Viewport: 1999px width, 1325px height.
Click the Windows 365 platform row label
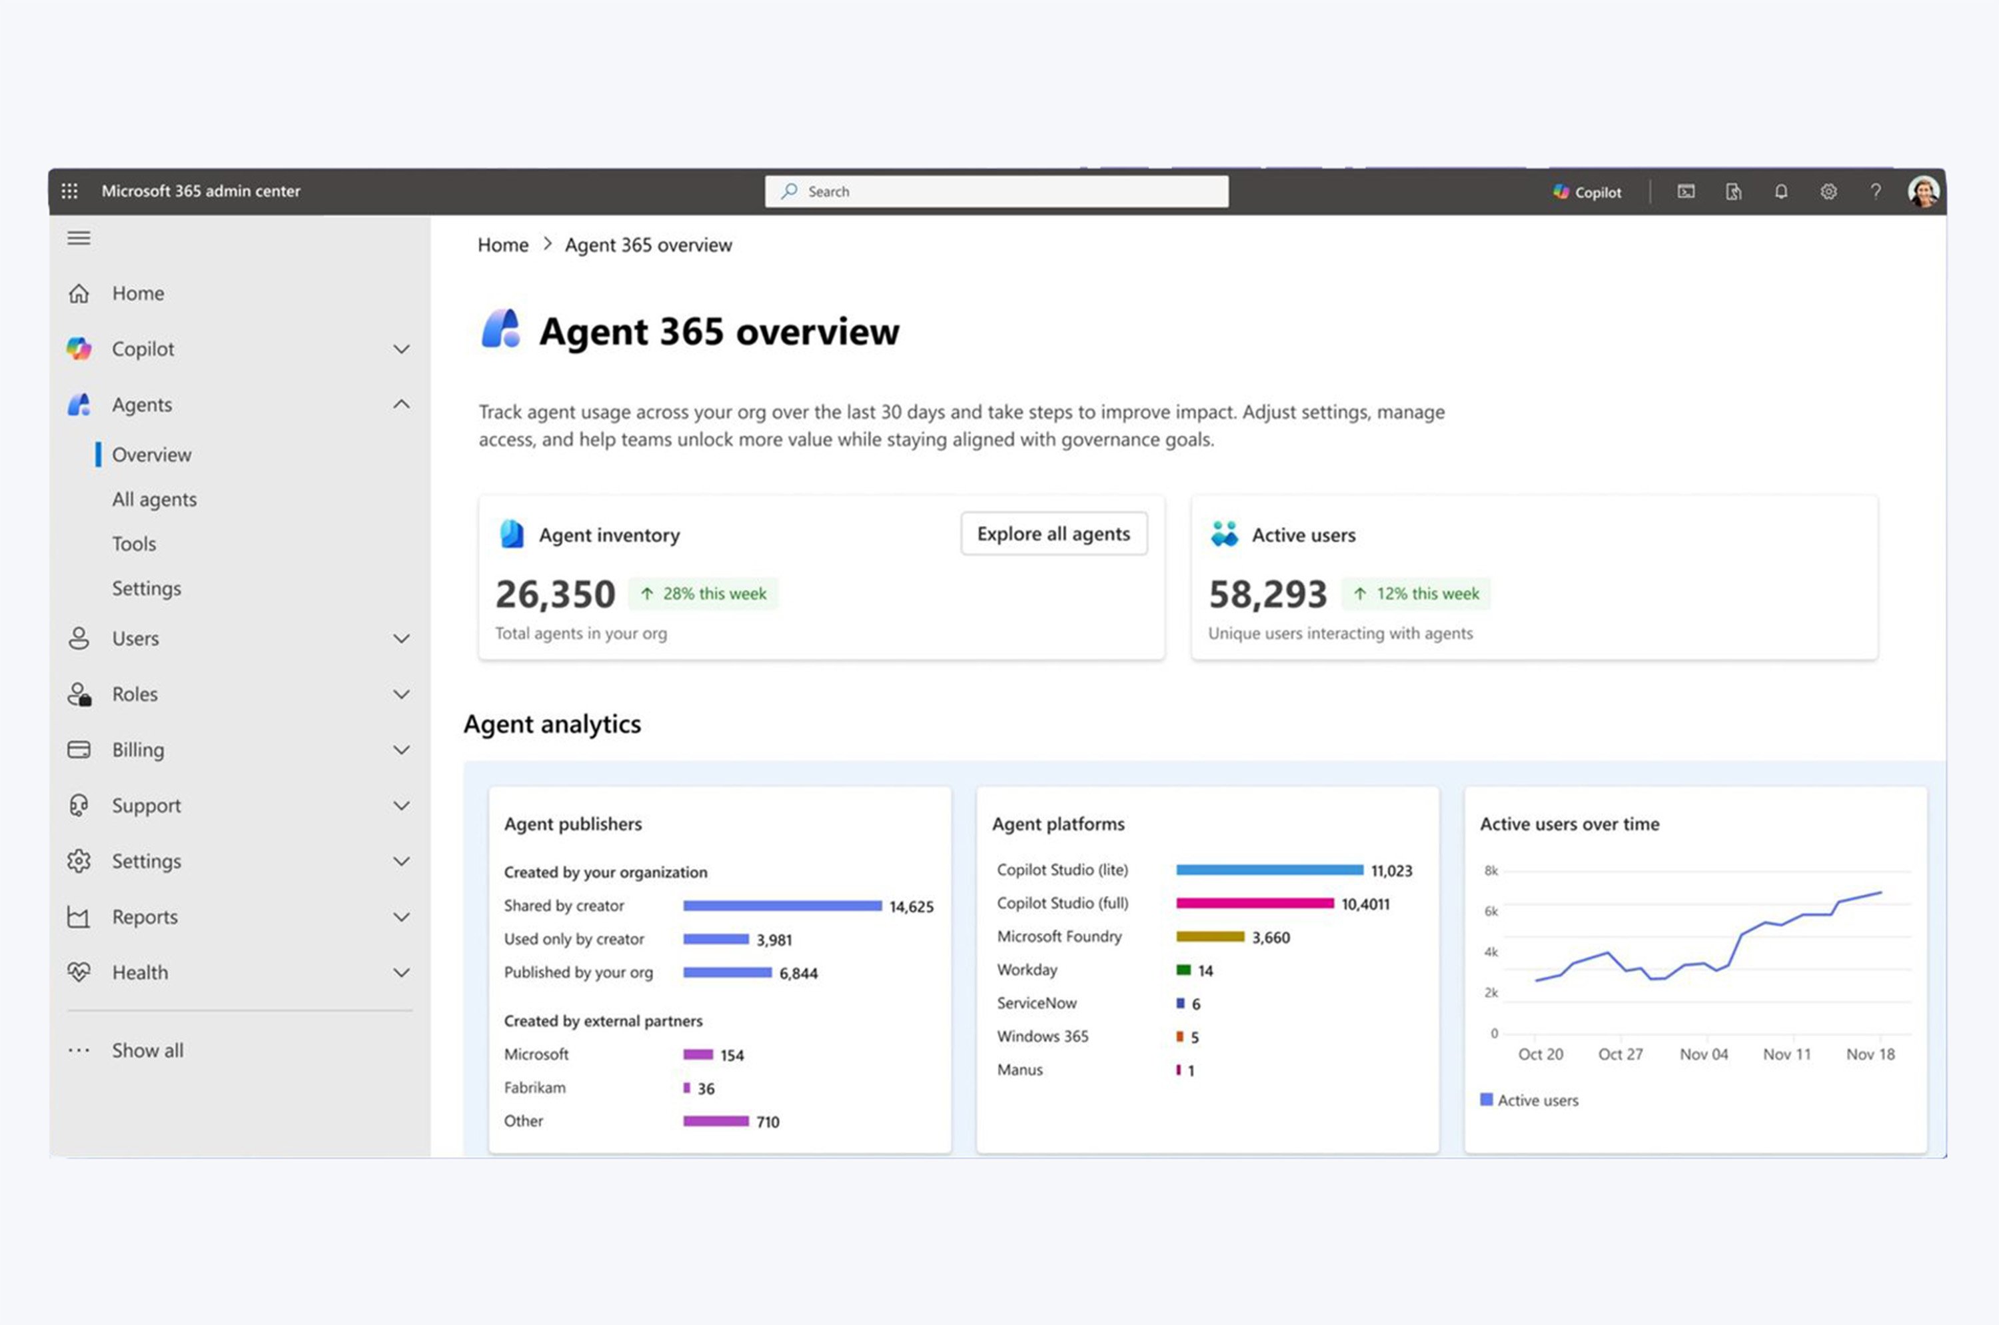click(1043, 1036)
